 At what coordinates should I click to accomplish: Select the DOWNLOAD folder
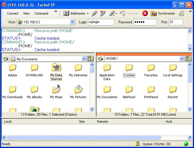click(x=34, y=71)
